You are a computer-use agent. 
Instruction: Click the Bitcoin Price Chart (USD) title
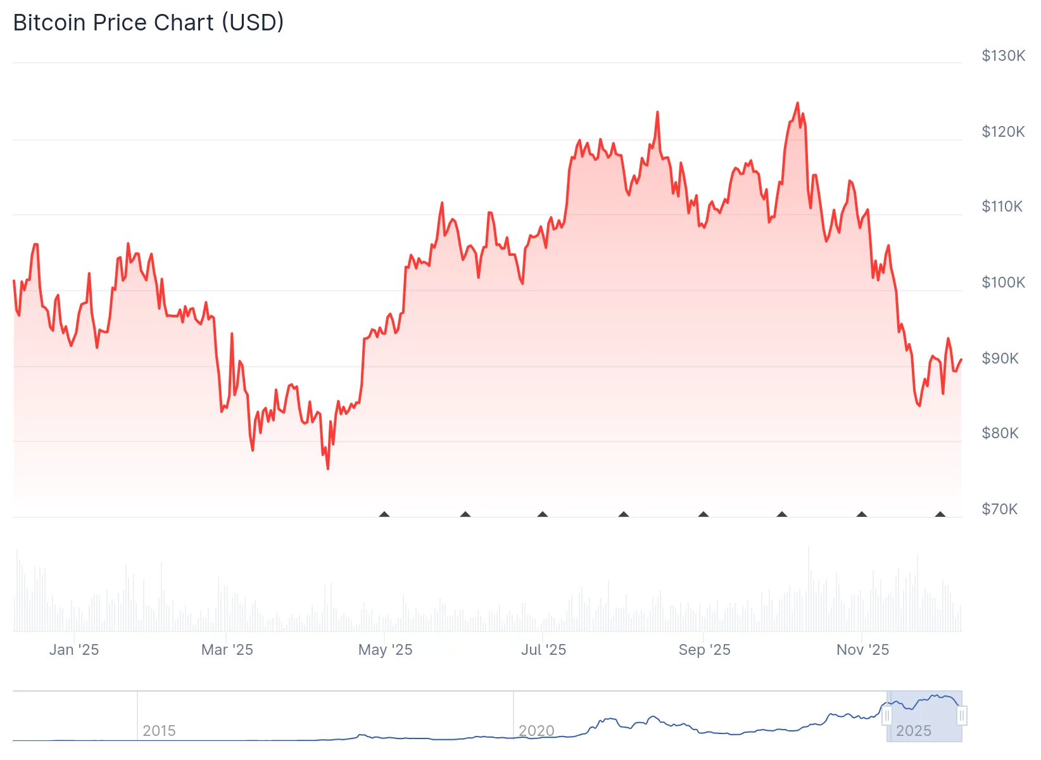click(148, 23)
